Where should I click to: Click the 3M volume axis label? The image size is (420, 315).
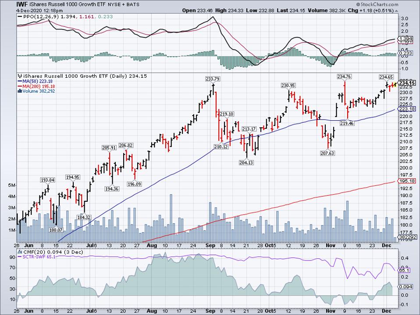tap(13, 208)
